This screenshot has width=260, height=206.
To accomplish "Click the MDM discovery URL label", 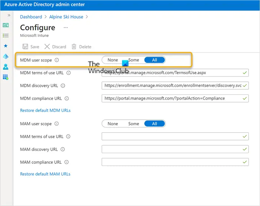I will 39,86.
